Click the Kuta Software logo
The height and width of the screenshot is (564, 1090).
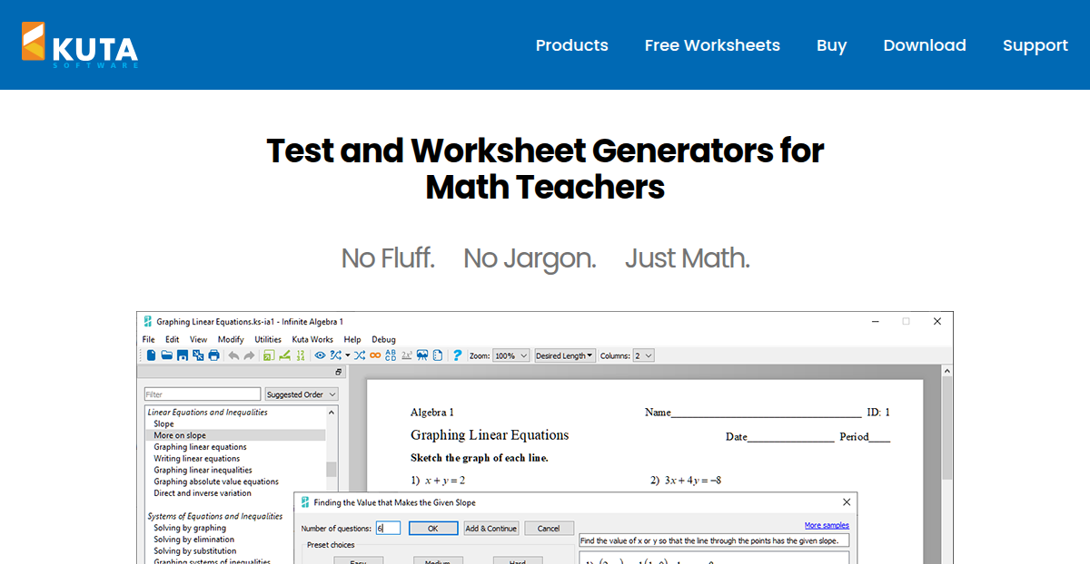(x=80, y=45)
